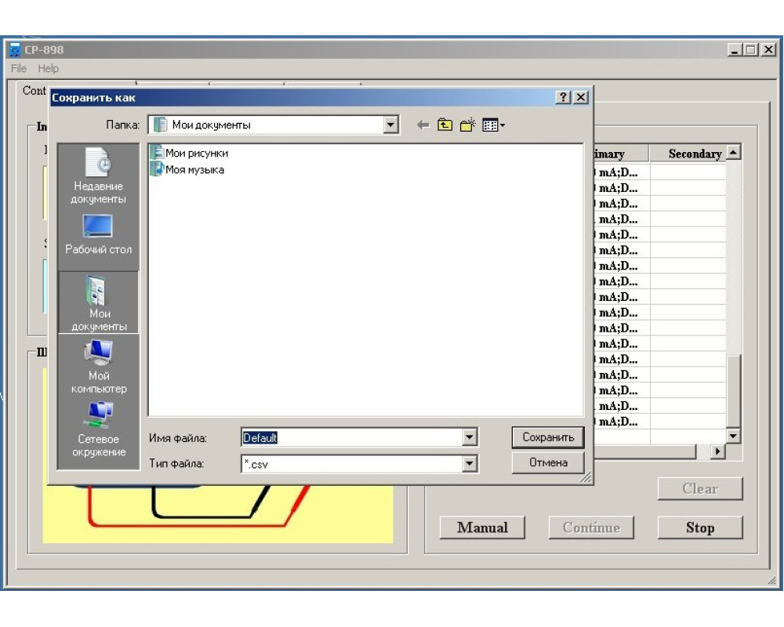Screen dimensions: 784x627
Task: Click in the file name input field
Action: 353,438
